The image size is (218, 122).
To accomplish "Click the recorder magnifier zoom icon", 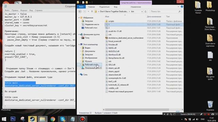I will 171,114.
